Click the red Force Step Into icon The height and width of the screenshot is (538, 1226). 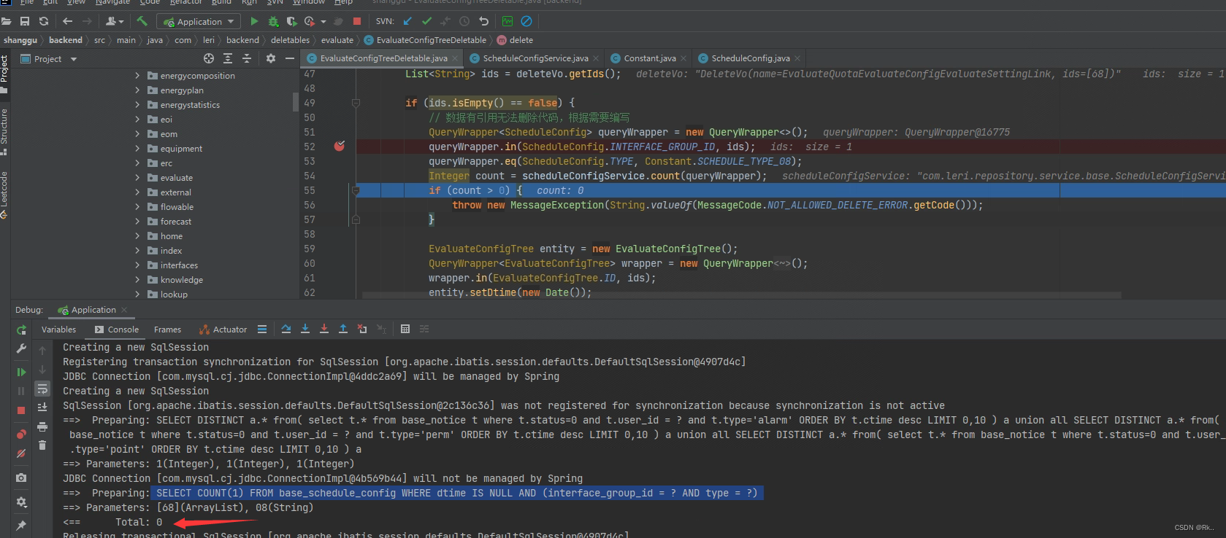tap(324, 329)
